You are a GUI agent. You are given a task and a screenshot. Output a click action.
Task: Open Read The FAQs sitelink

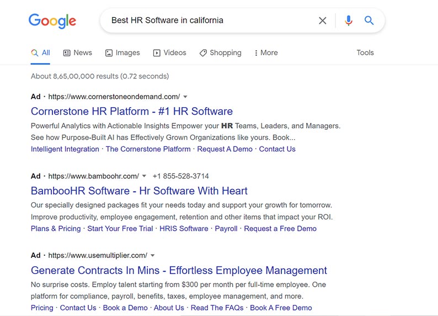217,308
